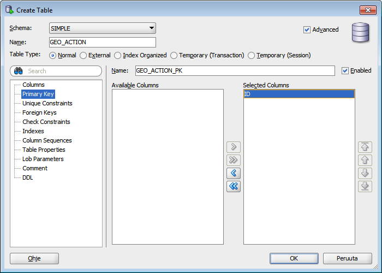Click the OK button
382x273 pixels.
[x=294, y=258]
